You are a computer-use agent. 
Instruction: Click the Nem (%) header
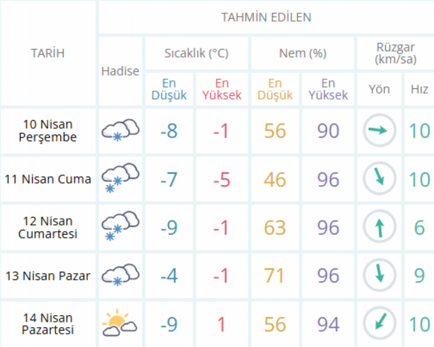pyautogui.click(x=303, y=53)
